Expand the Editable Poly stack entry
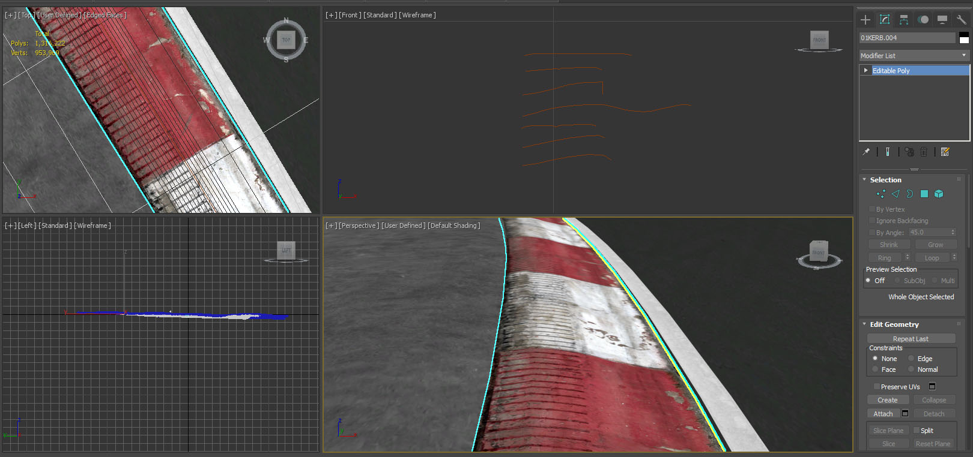This screenshot has width=973, height=457. [x=865, y=70]
